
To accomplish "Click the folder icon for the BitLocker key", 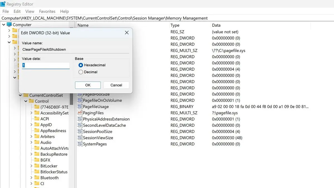I will tap(37, 166).
